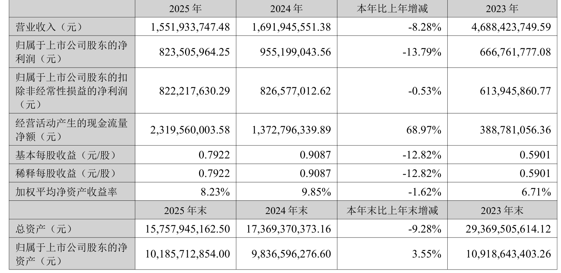The image size is (561, 273).
Task: Click the 2024年 column header
Action: tap(286, 9)
